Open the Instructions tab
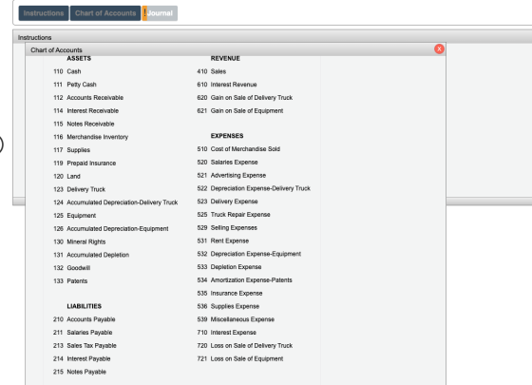 pos(44,13)
